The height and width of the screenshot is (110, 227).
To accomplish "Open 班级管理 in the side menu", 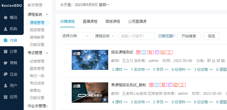I will point(37,30).
